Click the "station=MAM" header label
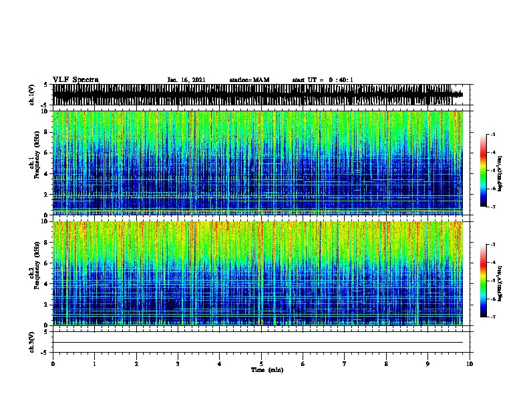The width and height of the screenshot is (529, 408). coord(249,80)
